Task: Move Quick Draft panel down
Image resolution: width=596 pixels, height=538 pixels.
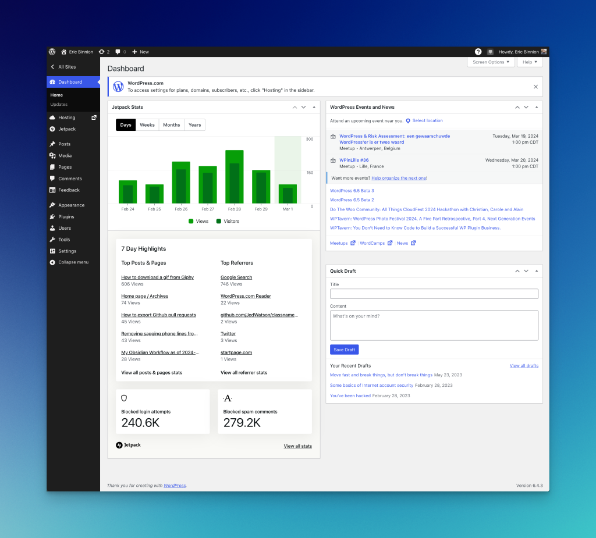Action: point(526,271)
